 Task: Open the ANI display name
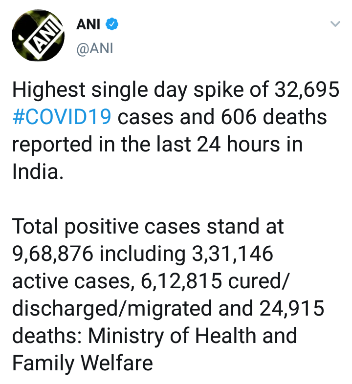88,24
